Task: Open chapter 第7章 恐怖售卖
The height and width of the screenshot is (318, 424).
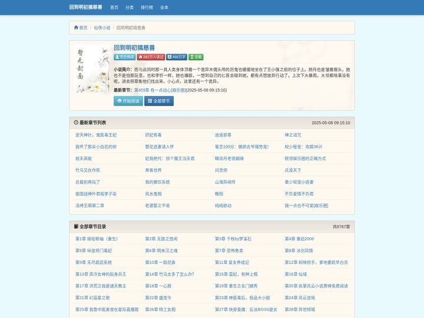Action: 228,251
